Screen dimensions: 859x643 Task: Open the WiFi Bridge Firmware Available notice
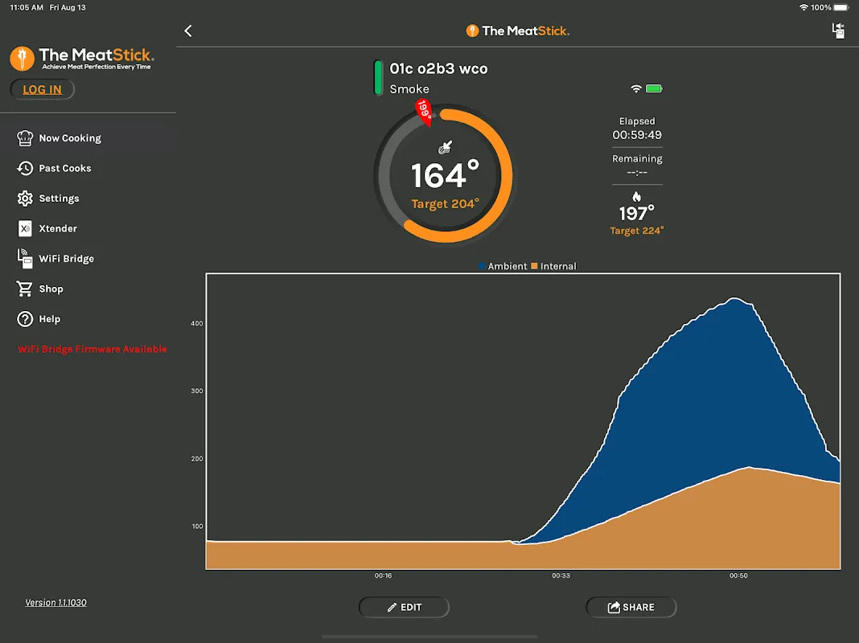click(92, 350)
